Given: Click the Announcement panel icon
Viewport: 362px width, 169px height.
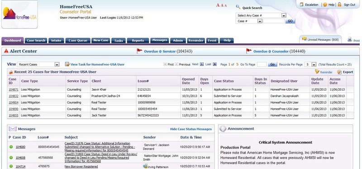Looking at the screenshot, I should tap(223, 129).
